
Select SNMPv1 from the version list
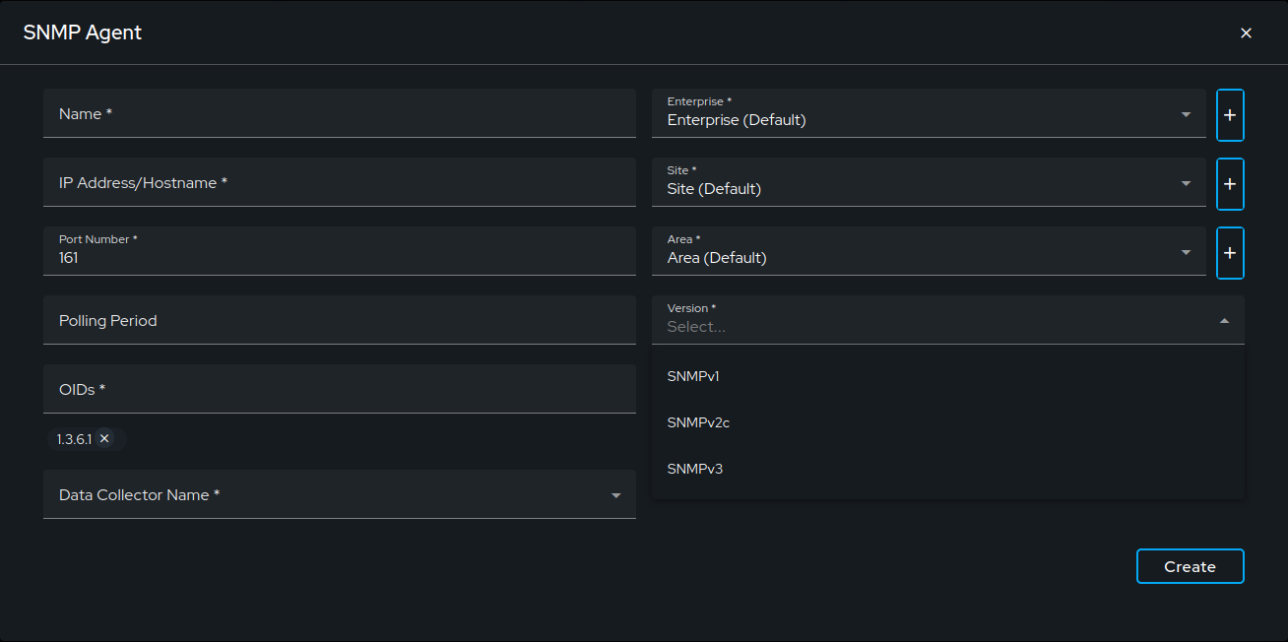click(x=948, y=376)
